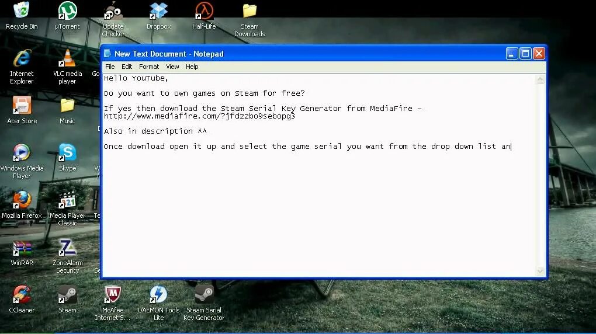The image size is (596, 334).
Task: Select the Update Checker desktop icon
Action: tap(113, 19)
